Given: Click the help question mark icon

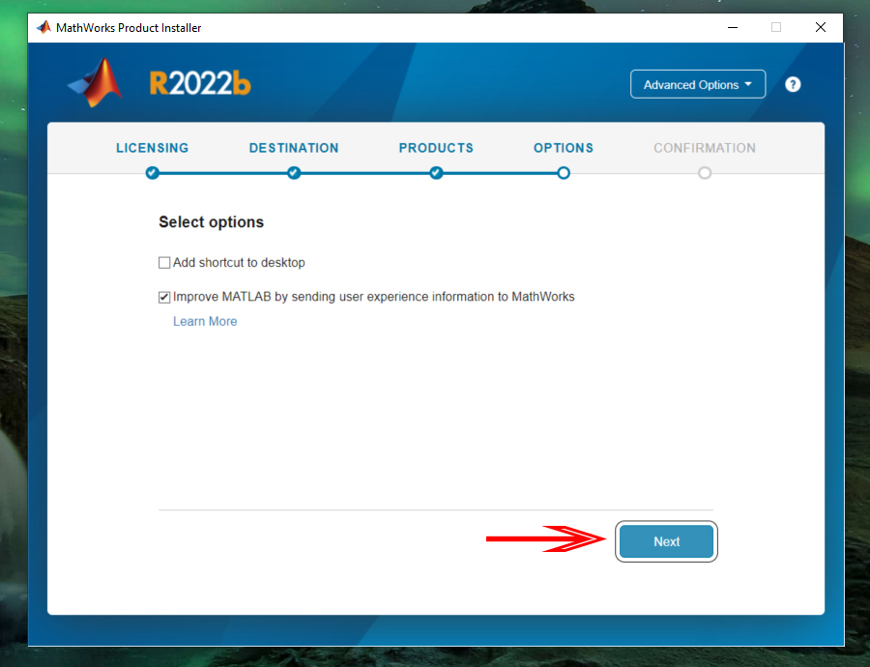Looking at the screenshot, I should (x=793, y=84).
